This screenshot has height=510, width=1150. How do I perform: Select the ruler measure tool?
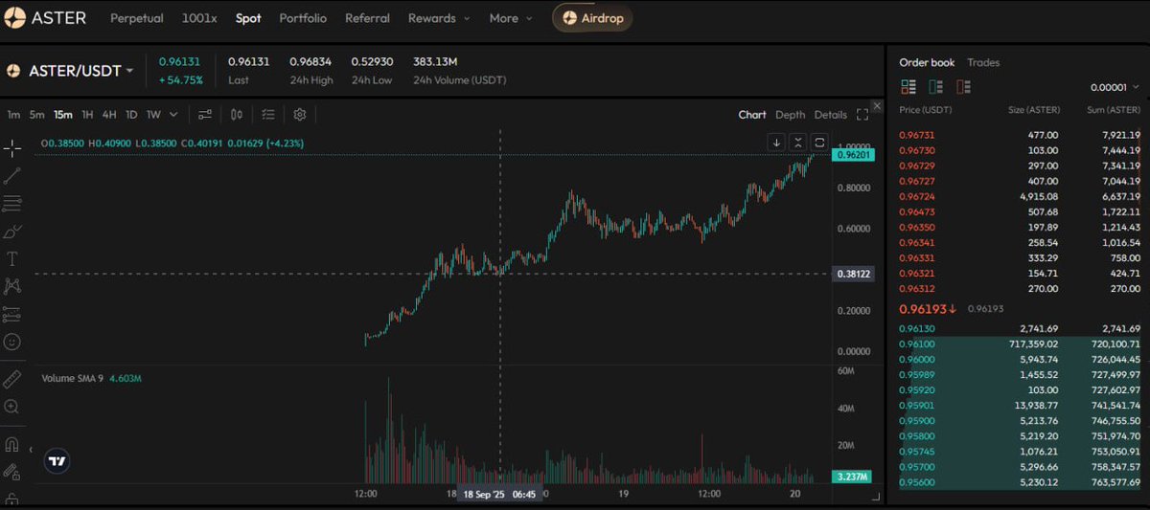12,379
